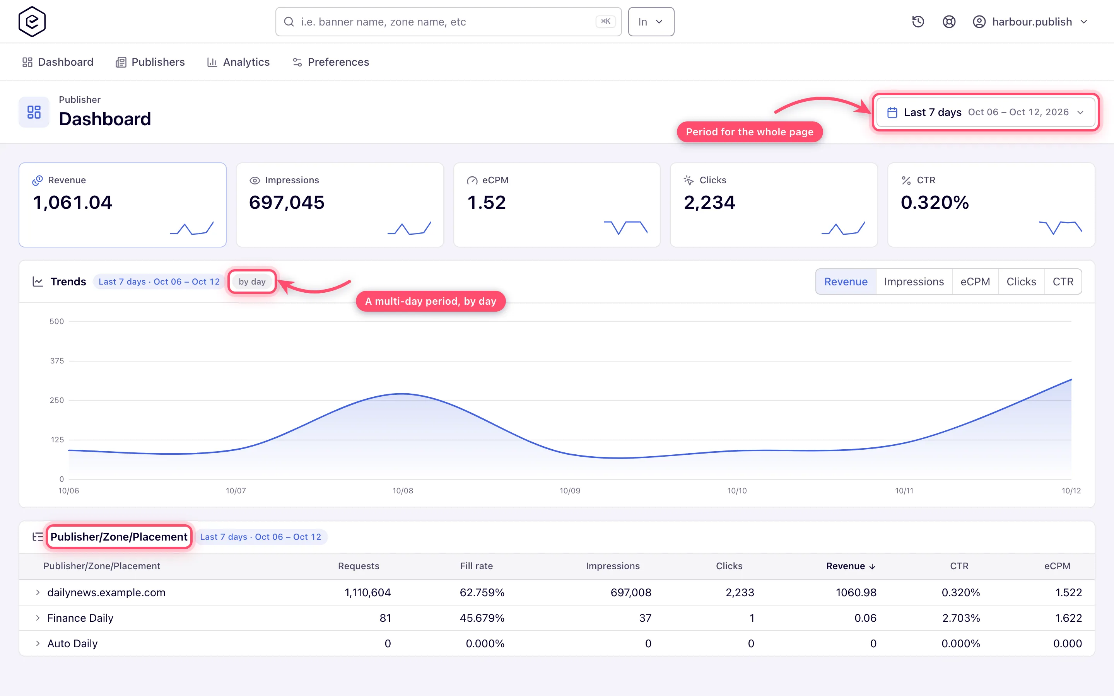1114x696 pixels.
Task: Open the harbour.publish account menu
Action: [1030, 22]
